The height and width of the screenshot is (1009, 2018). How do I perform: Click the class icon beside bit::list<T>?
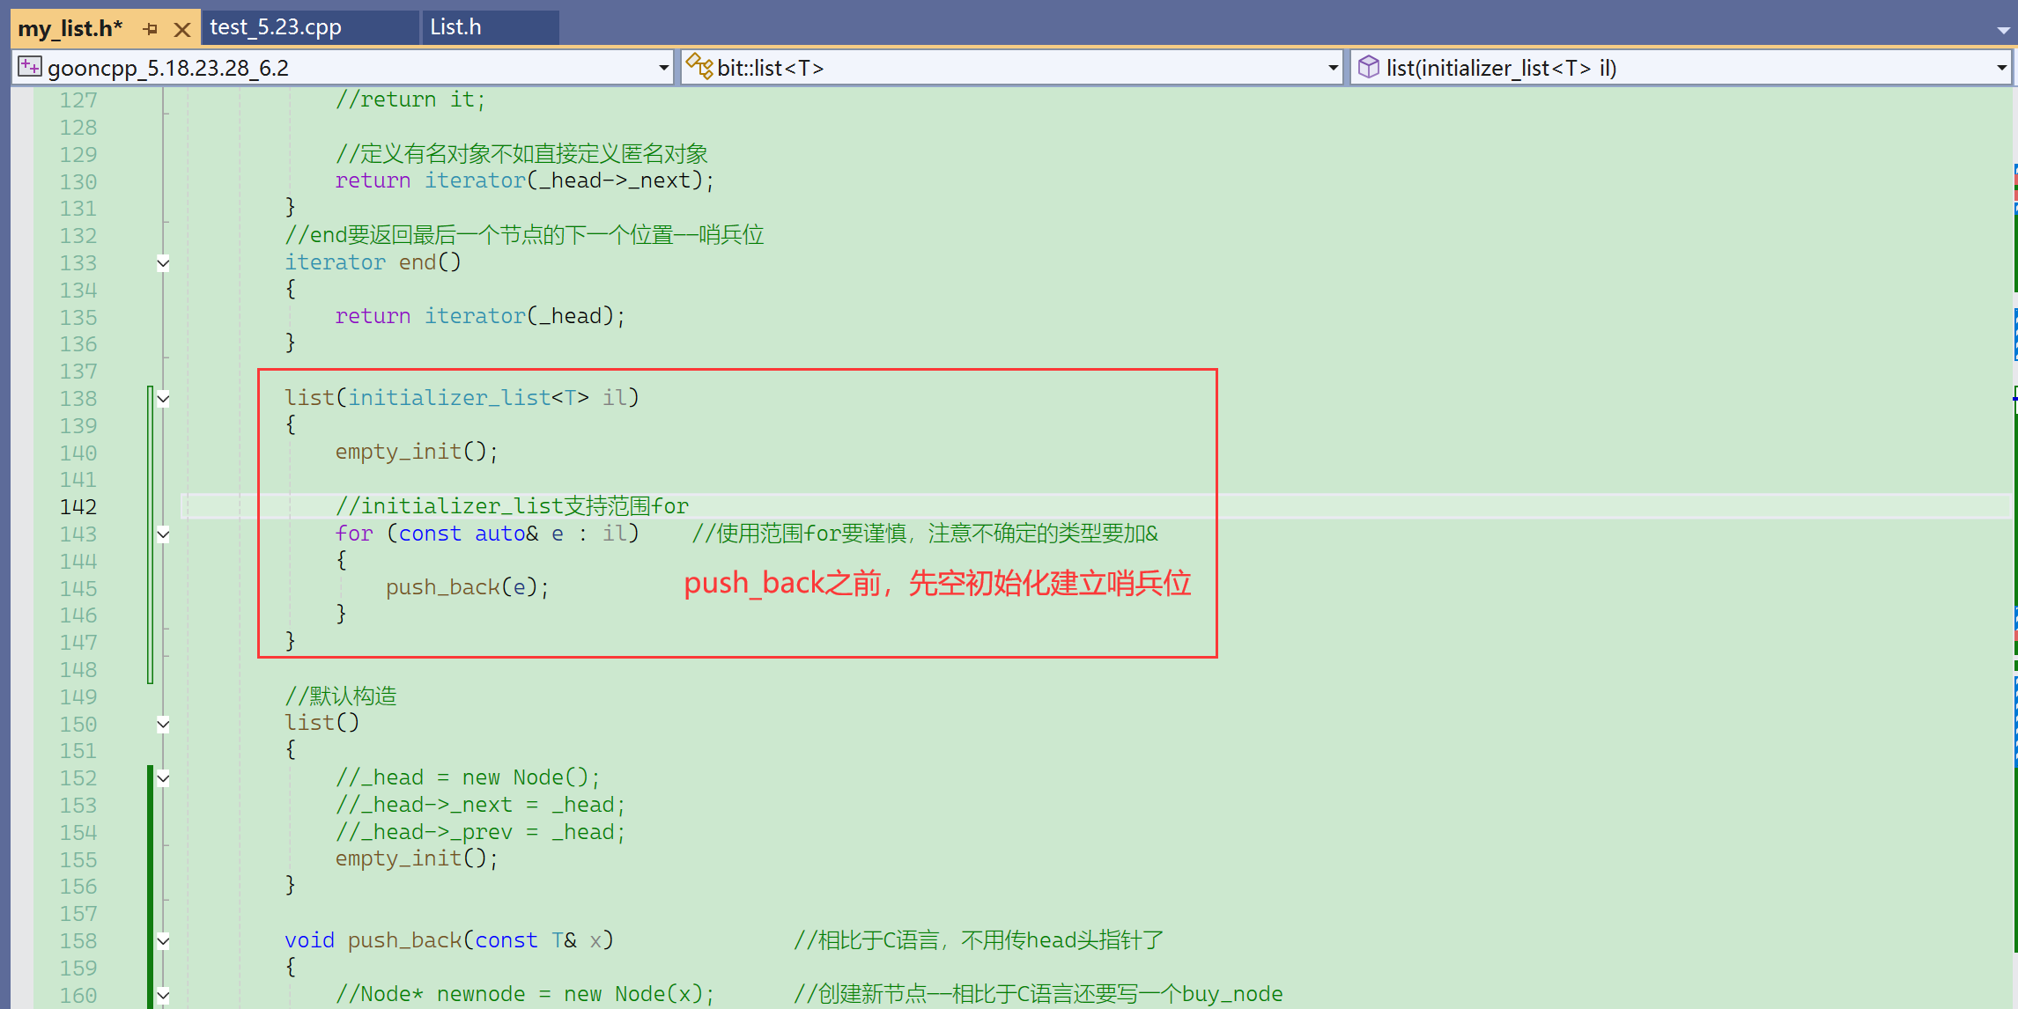tap(699, 67)
